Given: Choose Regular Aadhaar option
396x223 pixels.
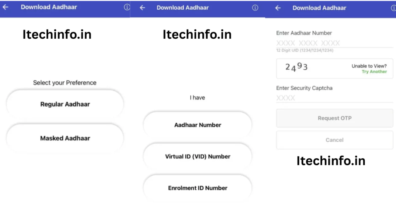Looking at the screenshot, I should click(x=65, y=104).
